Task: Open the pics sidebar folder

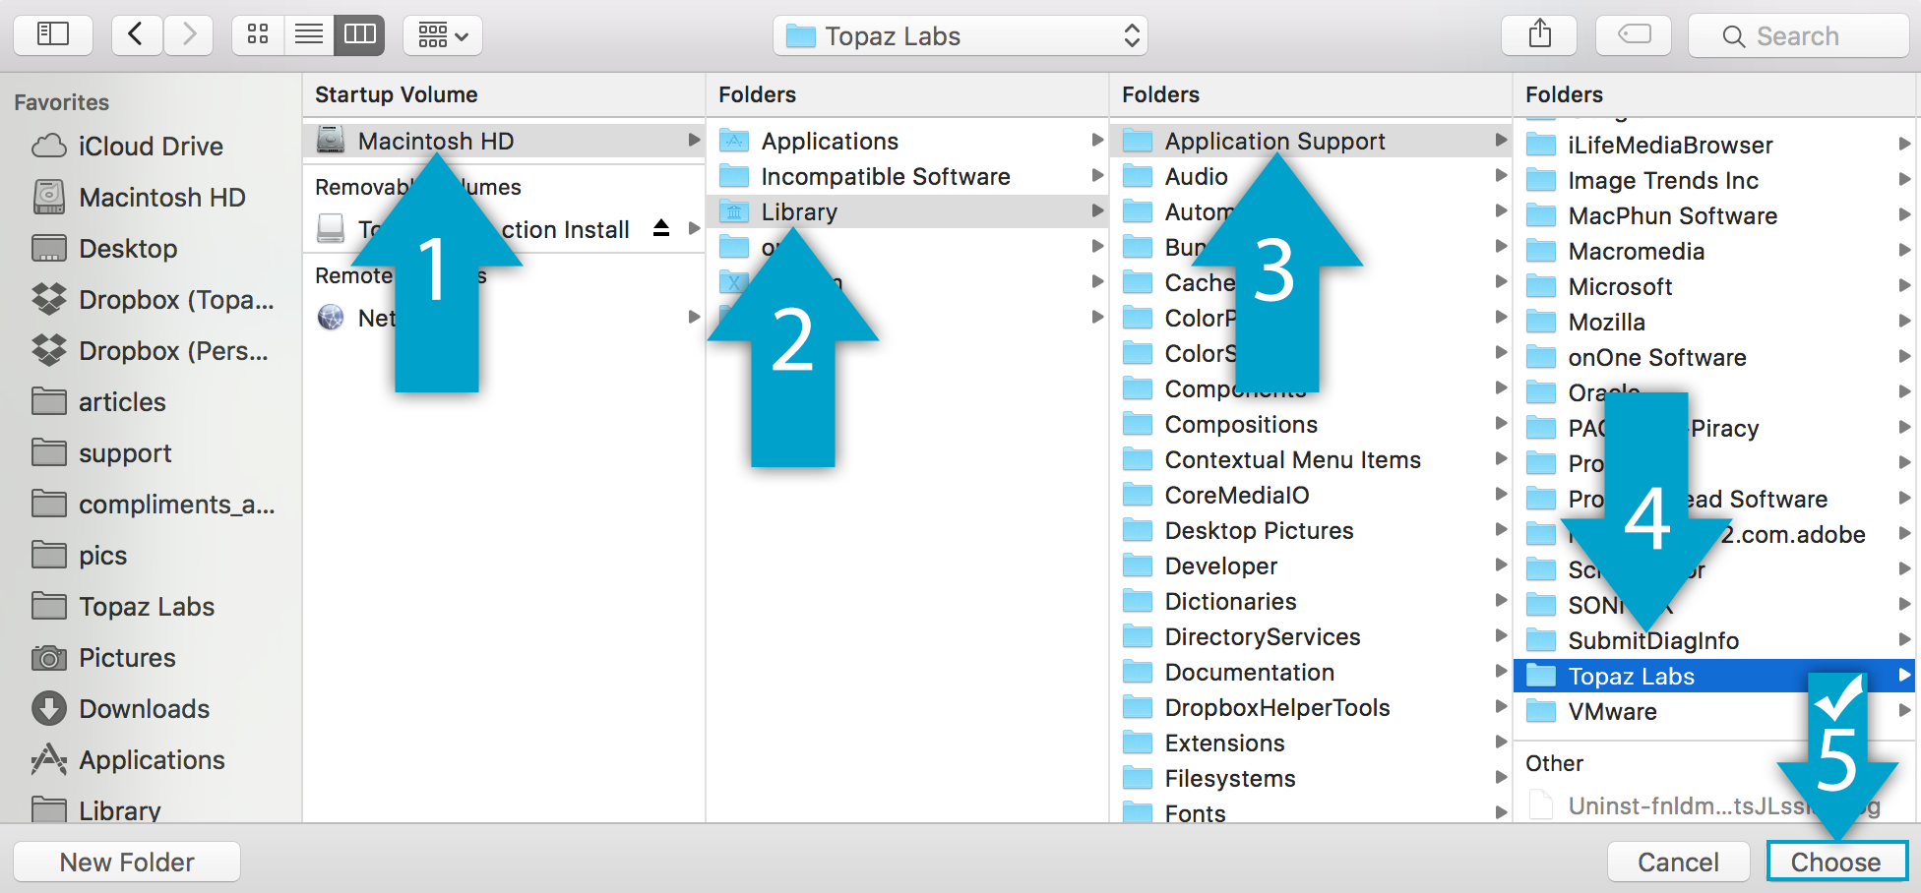Action: coord(151,556)
